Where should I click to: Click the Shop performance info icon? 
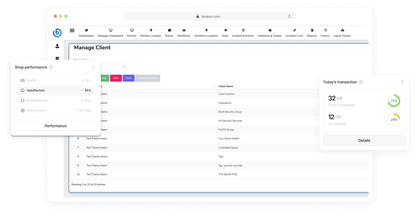coord(51,67)
